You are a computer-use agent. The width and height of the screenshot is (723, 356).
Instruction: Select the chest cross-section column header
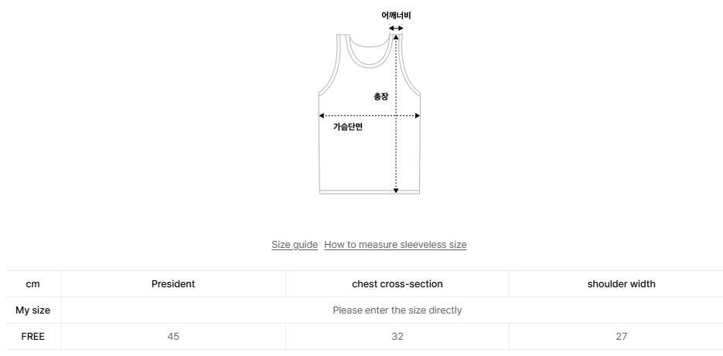(397, 284)
